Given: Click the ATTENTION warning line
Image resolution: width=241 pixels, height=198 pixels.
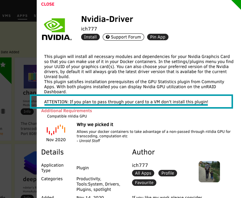Looking at the screenshot, I should [x=126, y=102].
